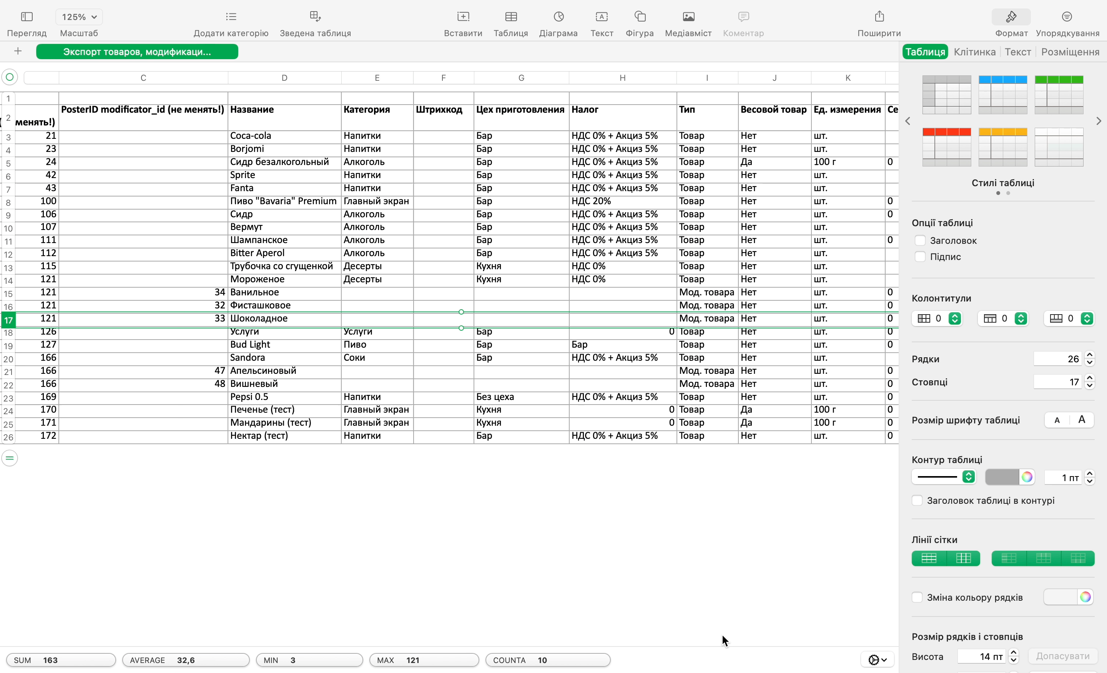Click the add rows handle below table

point(10,458)
